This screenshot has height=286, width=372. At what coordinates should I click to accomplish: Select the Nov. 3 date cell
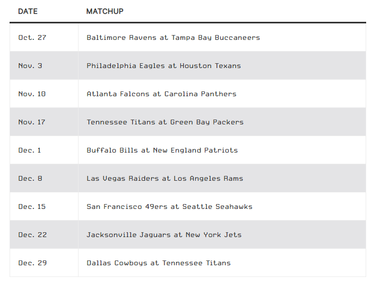31,66
